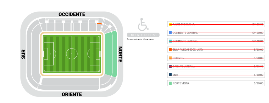
Task: Click the SUR stand label
Action: 23,54
